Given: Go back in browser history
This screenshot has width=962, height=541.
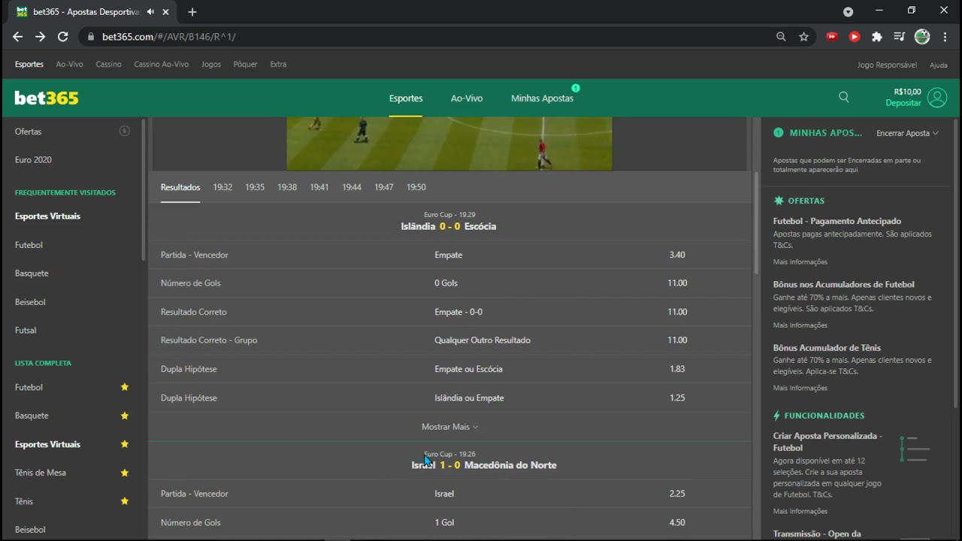Looking at the screenshot, I should (x=18, y=36).
